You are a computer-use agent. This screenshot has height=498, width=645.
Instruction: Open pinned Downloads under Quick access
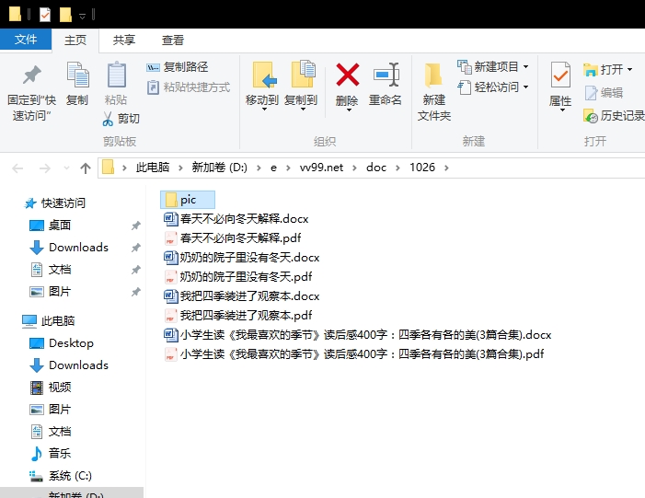69,248
